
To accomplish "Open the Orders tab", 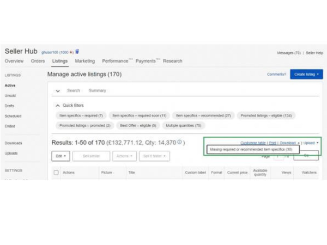I will coord(38,61).
